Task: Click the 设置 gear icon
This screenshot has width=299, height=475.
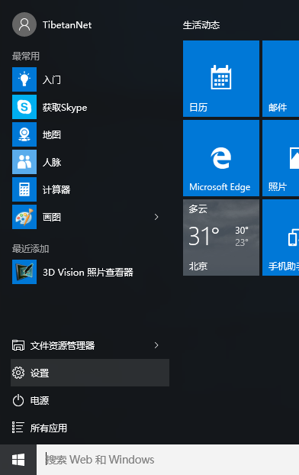Action: point(18,373)
